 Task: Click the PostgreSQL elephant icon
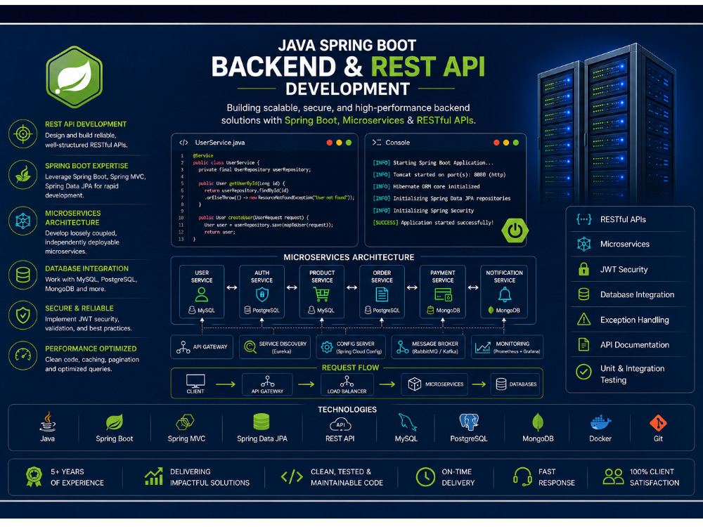469,422
